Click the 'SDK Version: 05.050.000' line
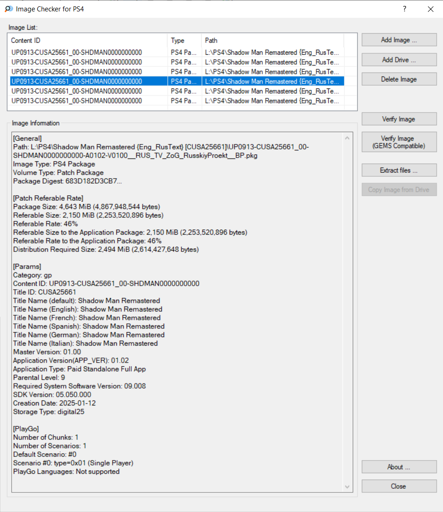443x512 pixels. [52, 394]
